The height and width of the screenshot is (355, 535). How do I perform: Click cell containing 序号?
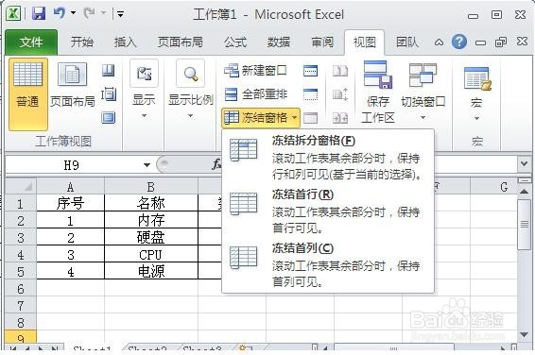pos(70,203)
